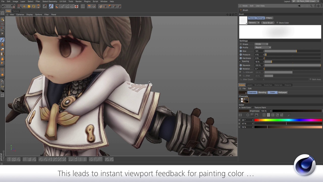The width and height of the screenshot is (323, 182).
Task: Select the Texture Paint radio option
Action: pos(253,108)
